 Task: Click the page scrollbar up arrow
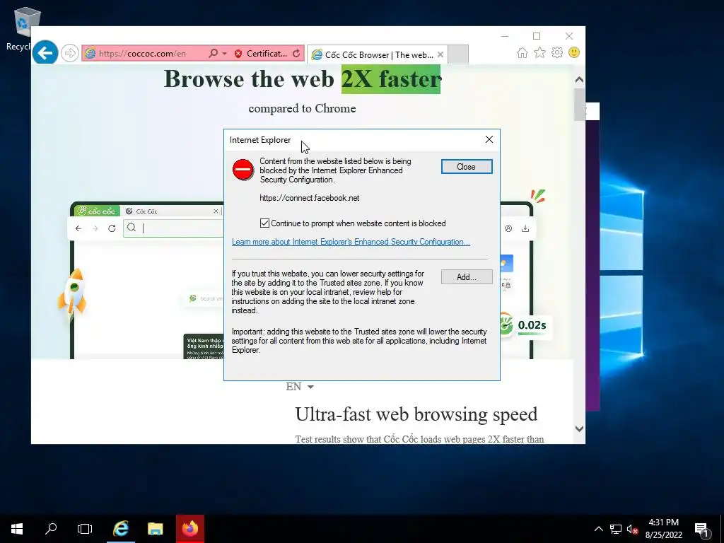(x=579, y=80)
